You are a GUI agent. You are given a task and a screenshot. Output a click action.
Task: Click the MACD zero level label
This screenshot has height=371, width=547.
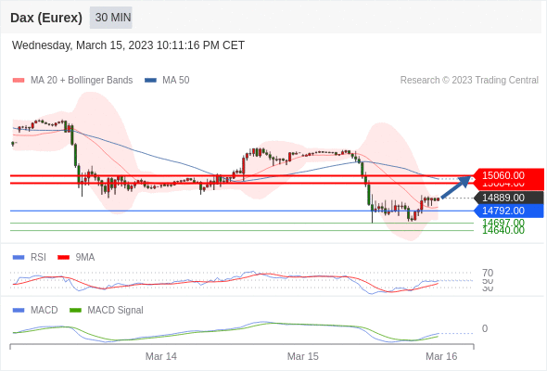click(x=485, y=328)
